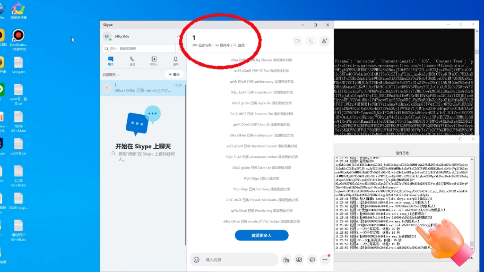
Task: Click the message 'ks55 pOmR 已将 YZ Sim'
Action: pos(261,71)
